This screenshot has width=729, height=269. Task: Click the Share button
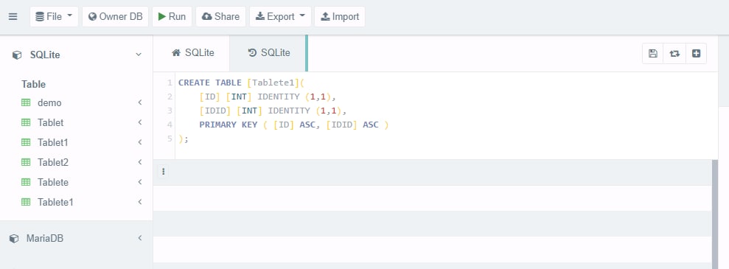221,17
